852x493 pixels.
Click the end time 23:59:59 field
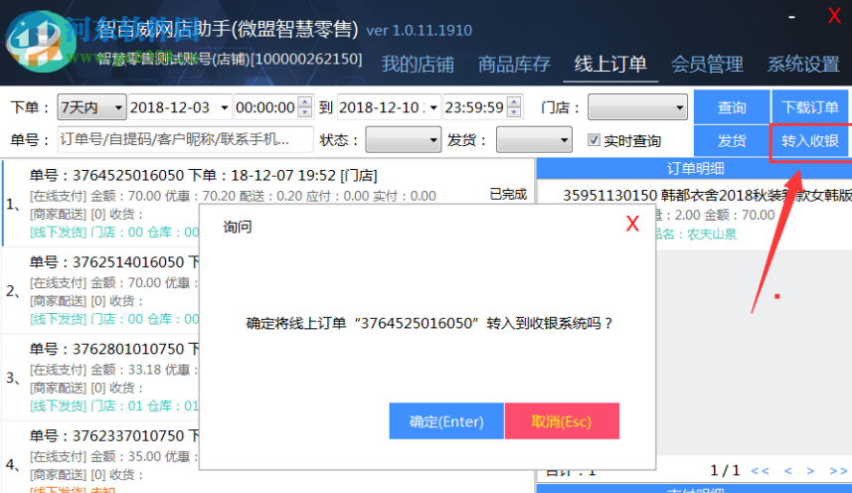(x=474, y=107)
